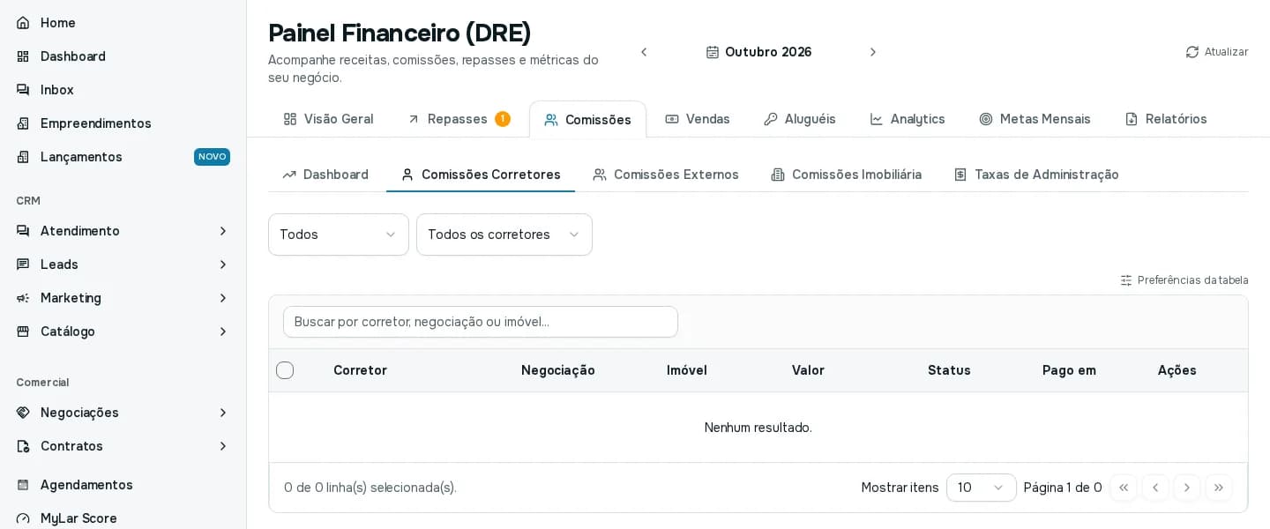Image resolution: width=1270 pixels, height=529 pixels.
Task: Click the Agendamentos calendar icon
Action: [x=23, y=485]
